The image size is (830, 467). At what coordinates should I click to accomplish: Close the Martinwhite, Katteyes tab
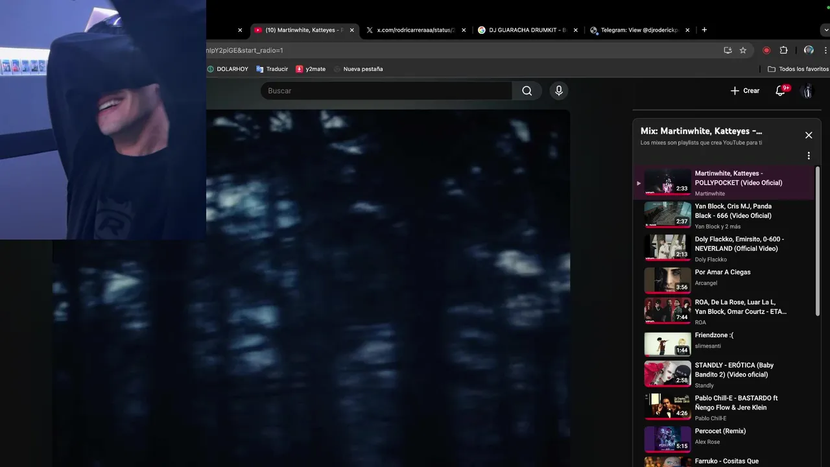pos(352,30)
